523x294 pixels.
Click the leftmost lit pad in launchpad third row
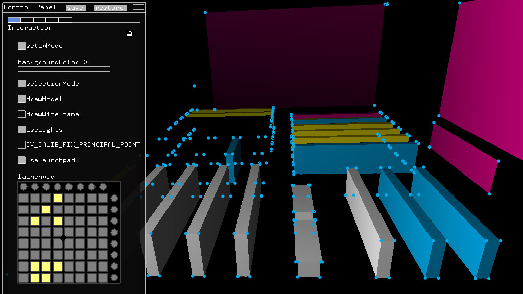[x=35, y=221]
